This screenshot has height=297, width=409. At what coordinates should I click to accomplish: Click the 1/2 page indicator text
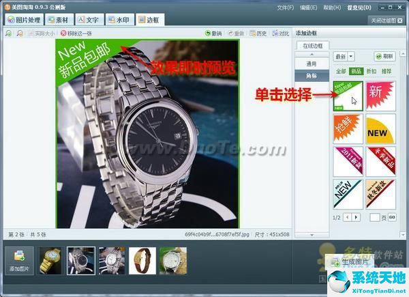click(x=337, y=218)
